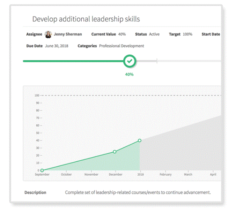Click the February label on chart axis

click(x=166, y=174)
